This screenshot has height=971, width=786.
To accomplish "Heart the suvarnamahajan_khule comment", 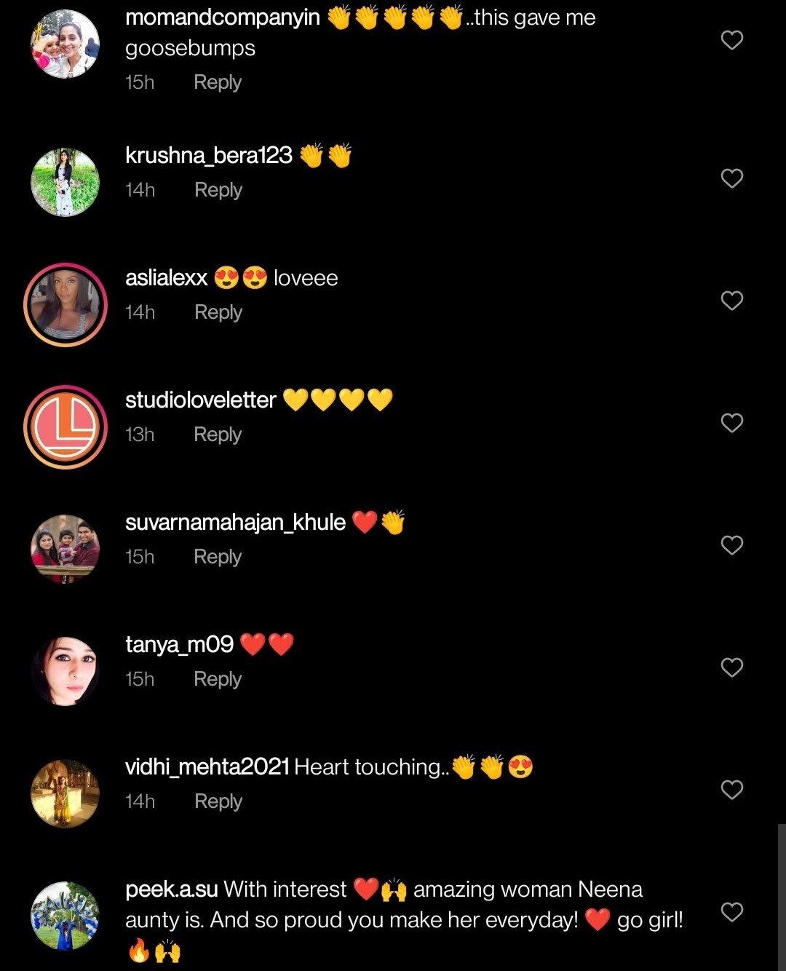I will [731, 545].
